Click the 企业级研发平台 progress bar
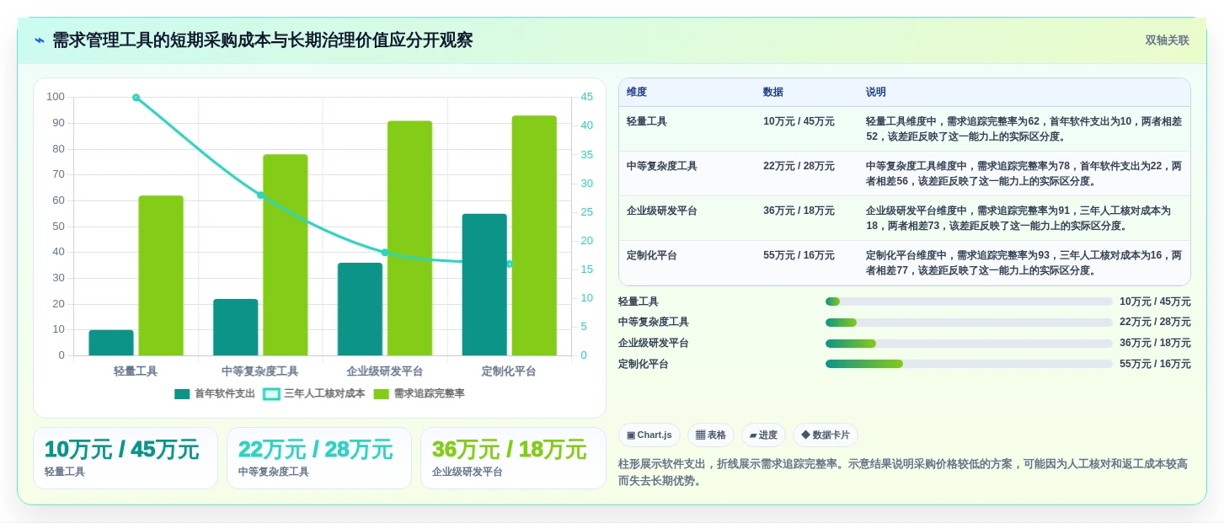Image resolution: width=1224 pixels, height=523 pixels. point(969,344)
